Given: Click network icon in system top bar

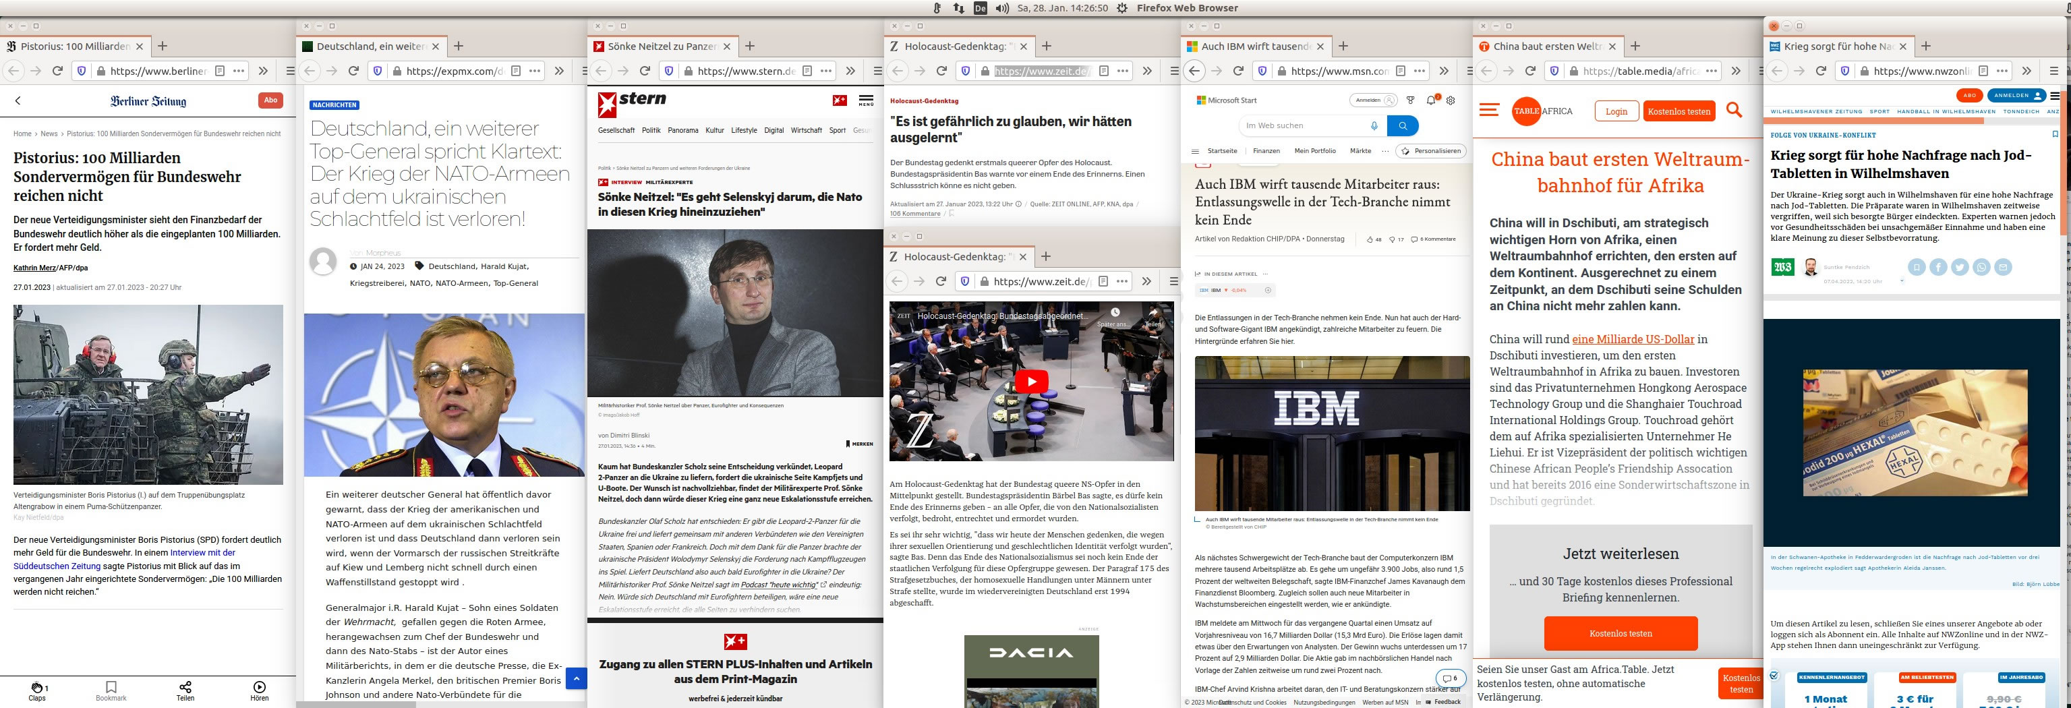Looking at the screenshot, I should click(x=958, y=8).
